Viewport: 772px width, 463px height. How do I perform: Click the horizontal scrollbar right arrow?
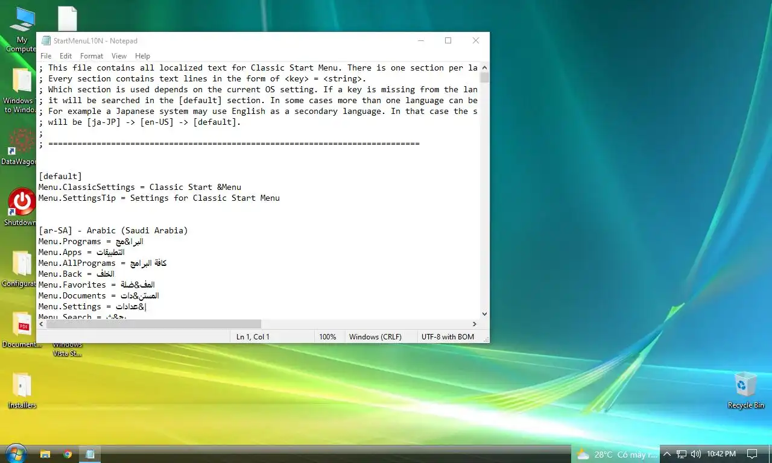pos(475,324)
